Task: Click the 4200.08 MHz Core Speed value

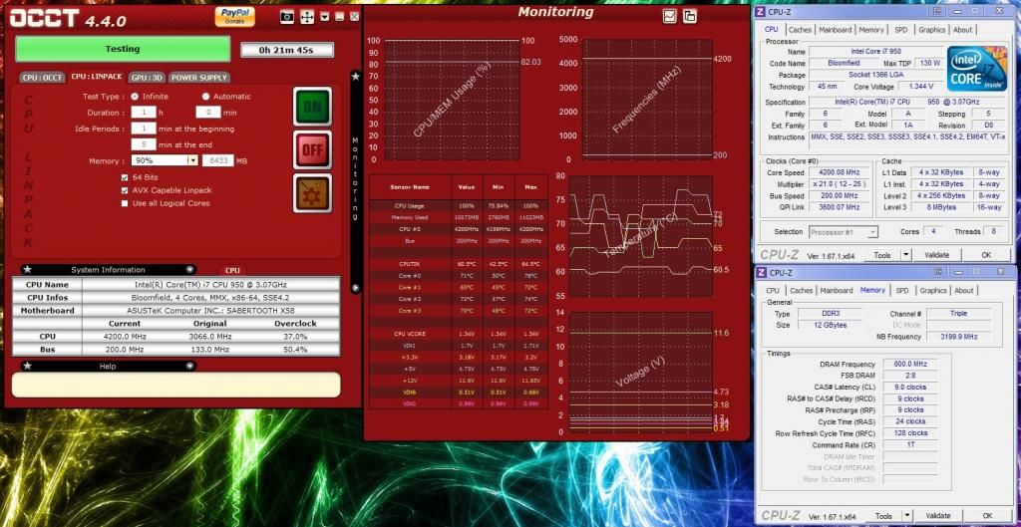Action: [840, 172]
